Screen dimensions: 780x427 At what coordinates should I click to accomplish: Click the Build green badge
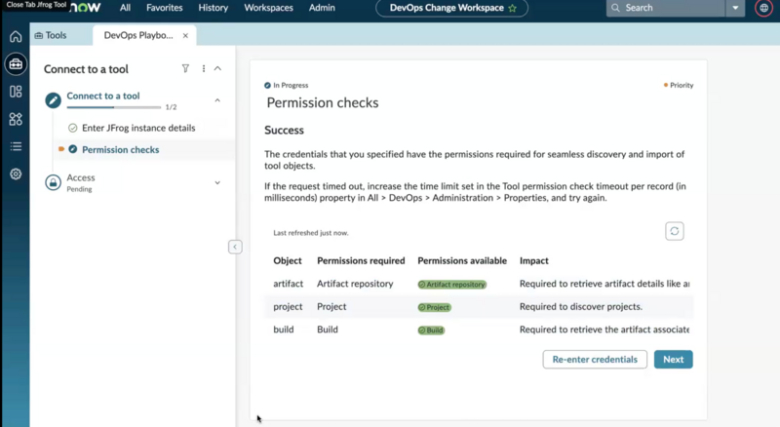click(431, 330)
